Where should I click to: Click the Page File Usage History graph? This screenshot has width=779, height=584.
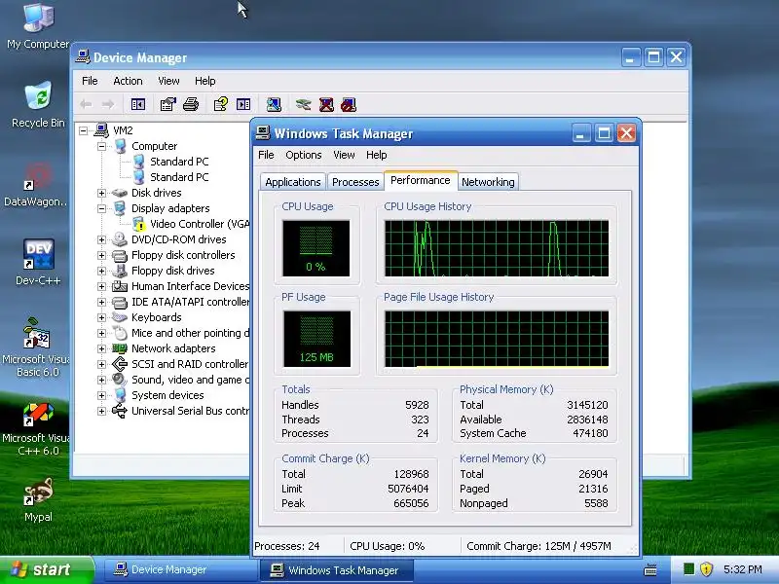pyautogui.click(x=497, y=339)
